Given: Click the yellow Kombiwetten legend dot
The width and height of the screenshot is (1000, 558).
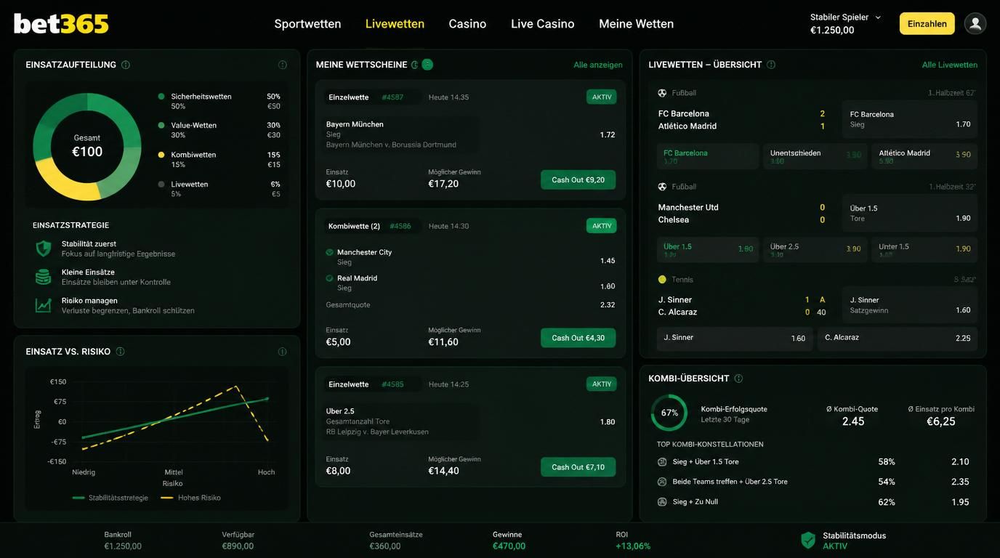Looking at the screenshot, I should (161, 155).
